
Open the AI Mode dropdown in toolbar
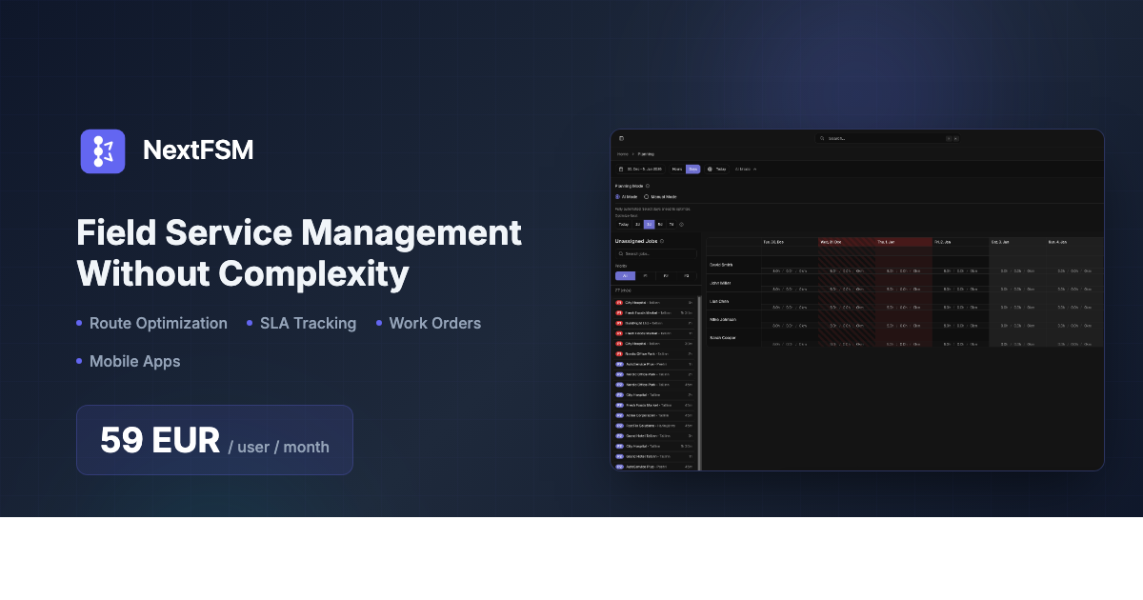pos(746,169)
